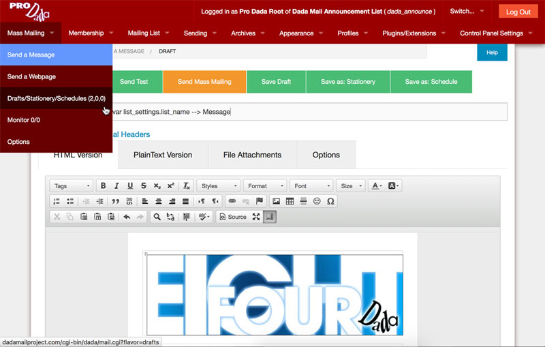Insert a bulleted list

[70, 201]
